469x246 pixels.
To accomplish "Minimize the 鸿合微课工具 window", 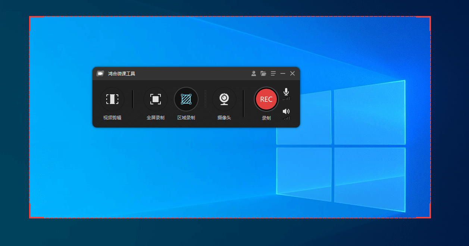I will tap(283, 73).
